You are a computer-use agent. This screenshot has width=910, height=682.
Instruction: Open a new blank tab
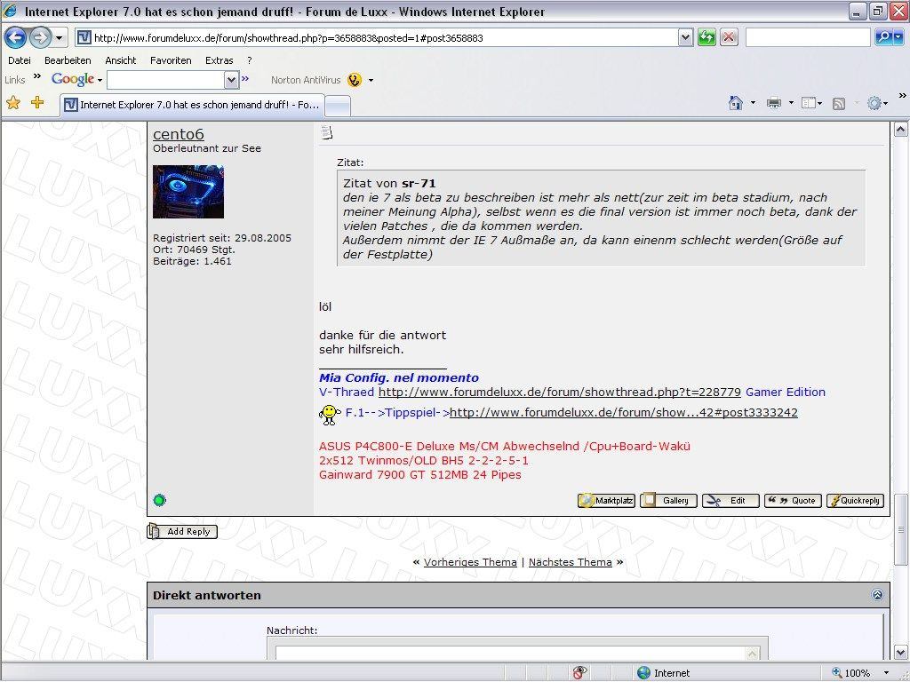click(337, 107)
